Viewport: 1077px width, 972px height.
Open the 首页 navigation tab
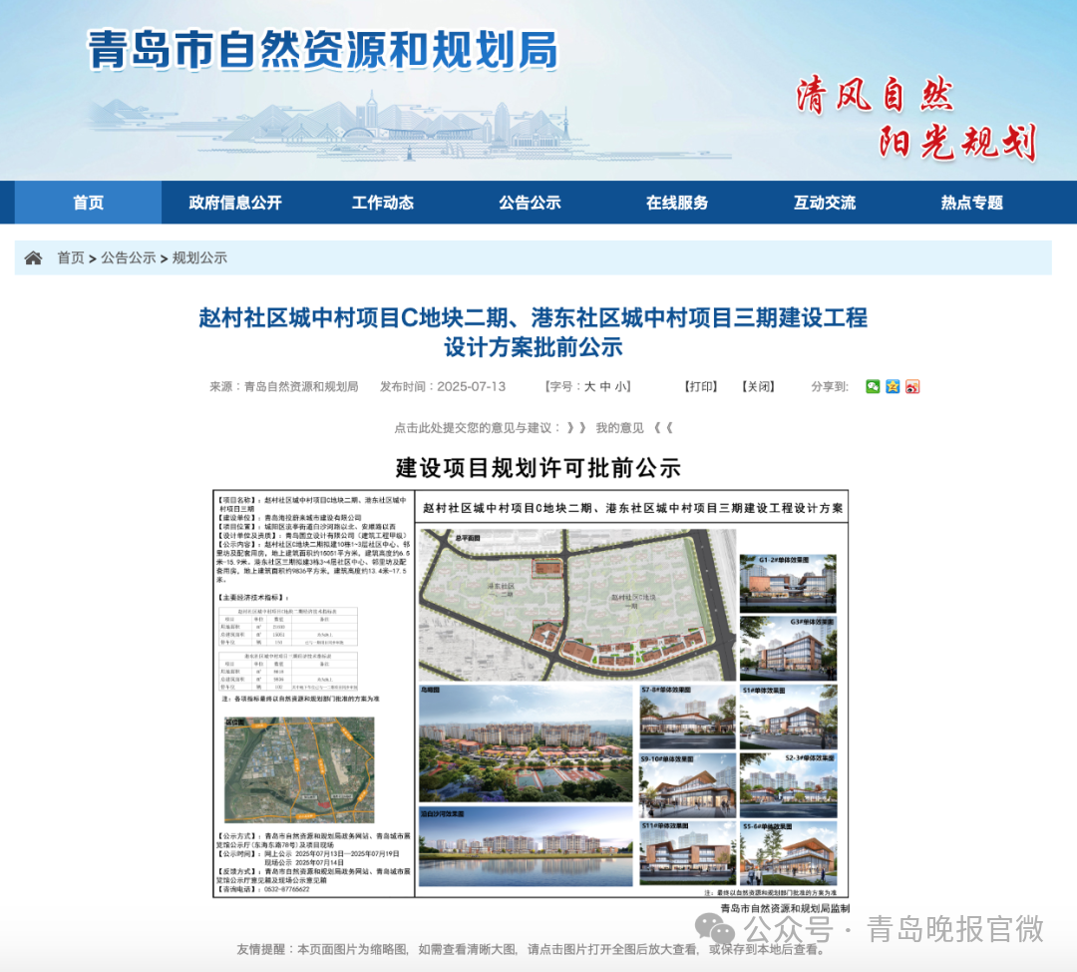click(x=88, y=203)
